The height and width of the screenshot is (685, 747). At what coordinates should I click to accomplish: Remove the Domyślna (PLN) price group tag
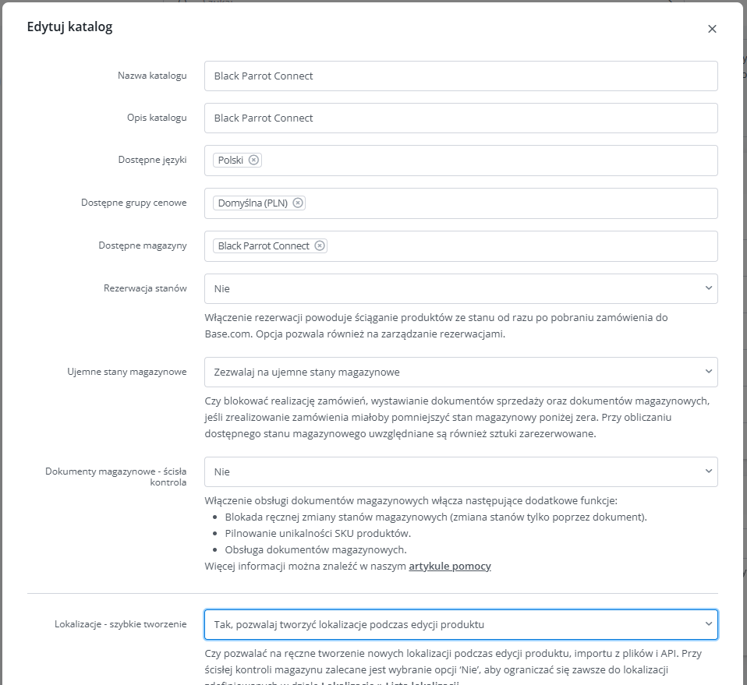pos(298,203)
